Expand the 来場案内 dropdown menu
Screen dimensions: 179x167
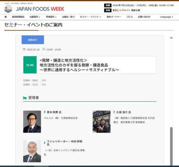(51, 17)
